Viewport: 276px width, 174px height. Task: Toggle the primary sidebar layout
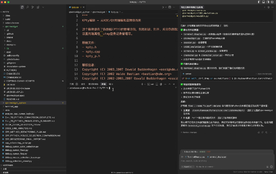point(259,2)
